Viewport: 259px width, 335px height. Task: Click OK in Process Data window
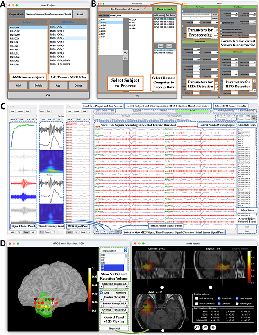137,96
